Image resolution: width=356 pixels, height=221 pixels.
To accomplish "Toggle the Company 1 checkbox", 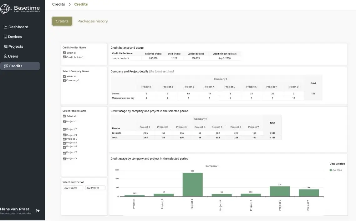I will (x=64, y=80).
